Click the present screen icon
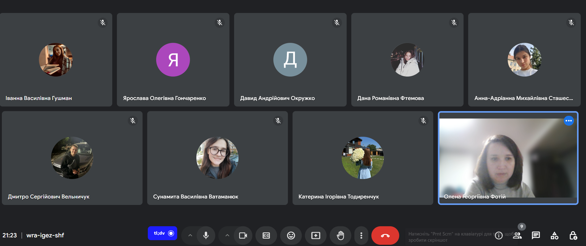The width and height of the screenshot is (586, 246). coord(316,236)
